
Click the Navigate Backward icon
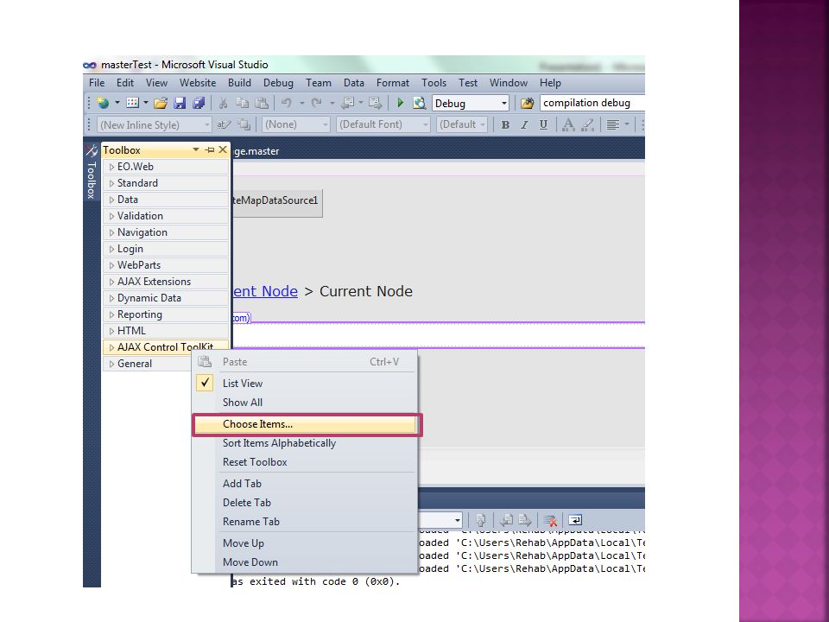click(x=347, y=103)
